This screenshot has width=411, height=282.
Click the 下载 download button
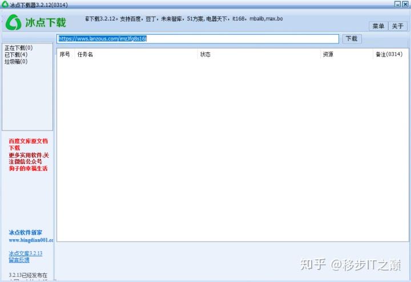[x=352, y=39]
